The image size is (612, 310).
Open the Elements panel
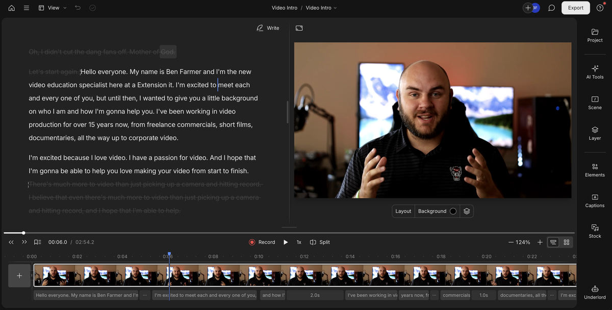[595, 170]
